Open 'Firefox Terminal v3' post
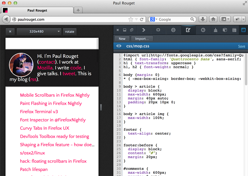Screen dimensions: 248x176 [39, 112]
